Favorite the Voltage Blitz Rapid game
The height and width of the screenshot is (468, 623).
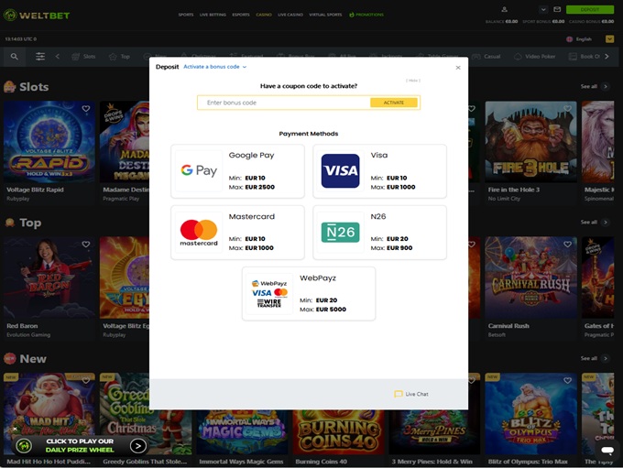click(86, 109)
